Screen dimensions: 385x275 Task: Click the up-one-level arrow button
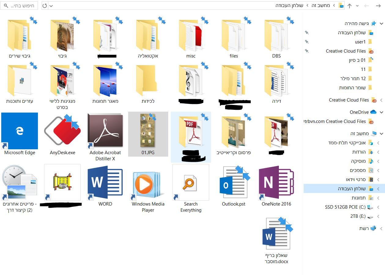[x=350, y=6]
